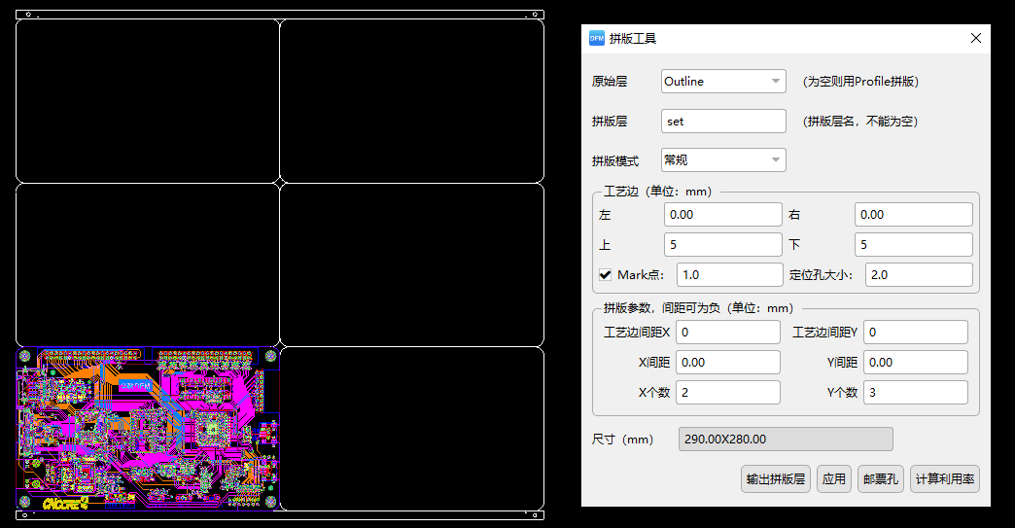The height and width of the screenshot is (528, 1015).
Task: Click the 右 margin input field
Action: click(x=913, y=214)
